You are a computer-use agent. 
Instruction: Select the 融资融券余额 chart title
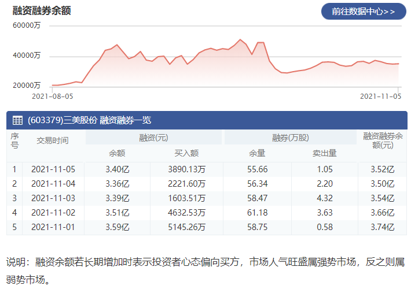(x=42, y=11)
